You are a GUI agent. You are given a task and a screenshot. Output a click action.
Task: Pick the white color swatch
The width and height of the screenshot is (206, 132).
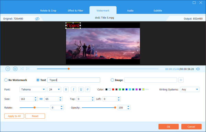110,89
